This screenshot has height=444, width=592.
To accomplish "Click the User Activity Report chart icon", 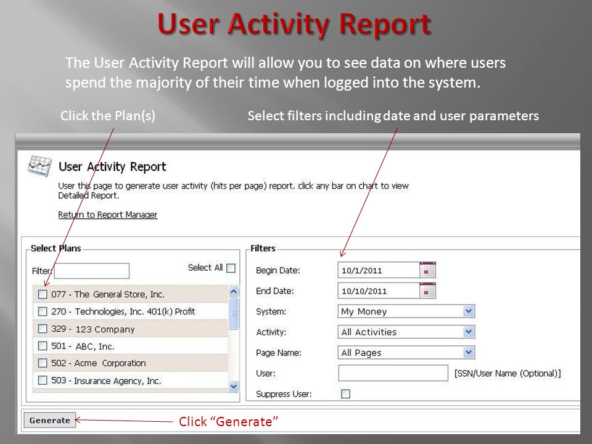I will (x=39, y=166).
